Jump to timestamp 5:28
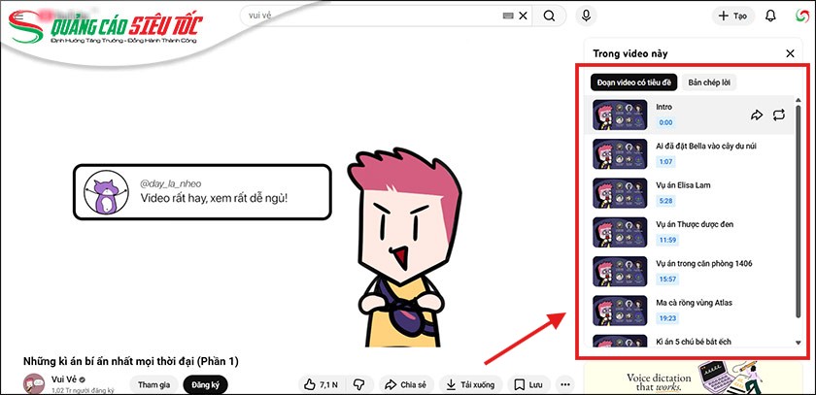The height and width of the screenshot is (395, 816). click(x=665, y=201)
